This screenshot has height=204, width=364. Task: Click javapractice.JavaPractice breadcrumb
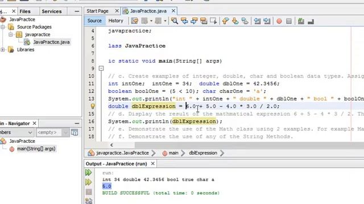(x=122, y=153)
